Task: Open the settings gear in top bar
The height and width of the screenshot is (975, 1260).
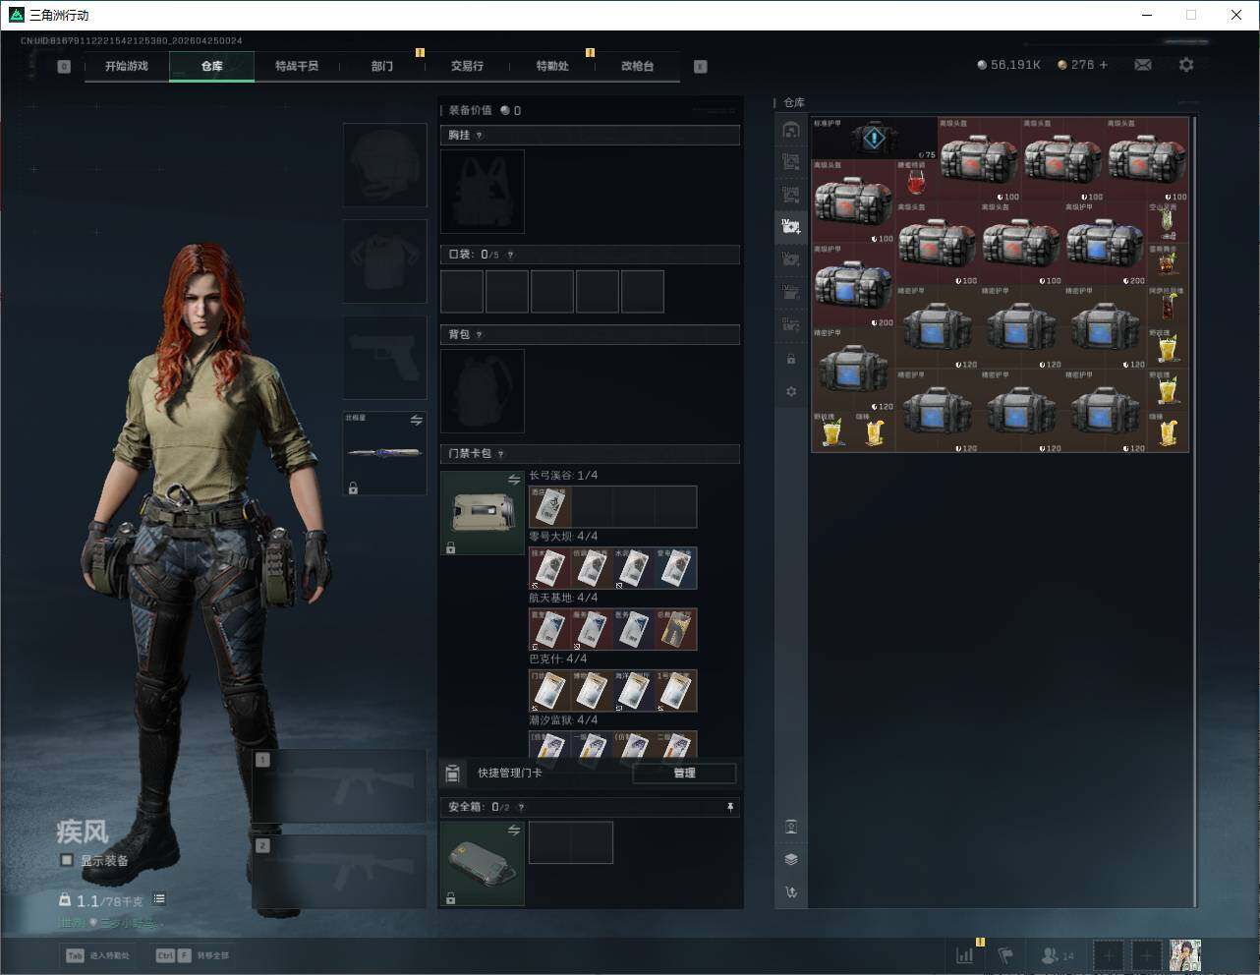Action: pos(1186,65)
